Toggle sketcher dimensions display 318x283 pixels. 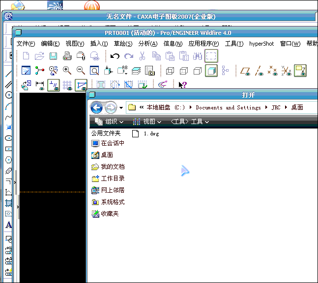[x=40, y=85]
